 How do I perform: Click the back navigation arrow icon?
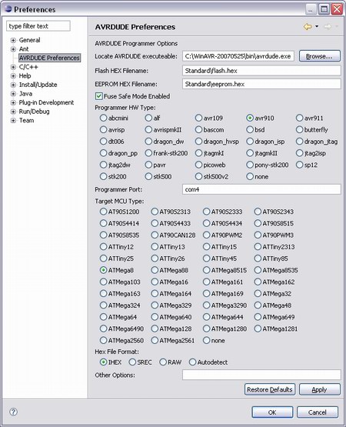pyautogui.click(x=308, y=27)
